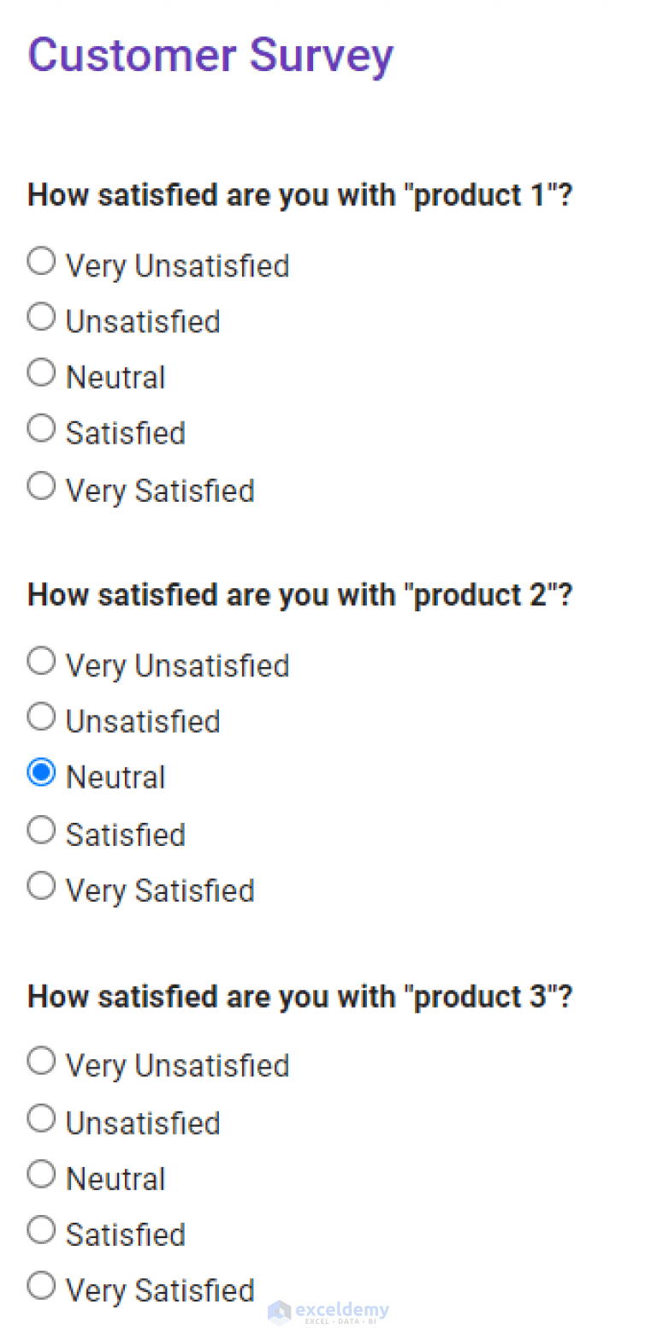Select "Satisfied" for product 1
Screen dimensions: 657x1340
pyautogui.click(x=41, y=428)
